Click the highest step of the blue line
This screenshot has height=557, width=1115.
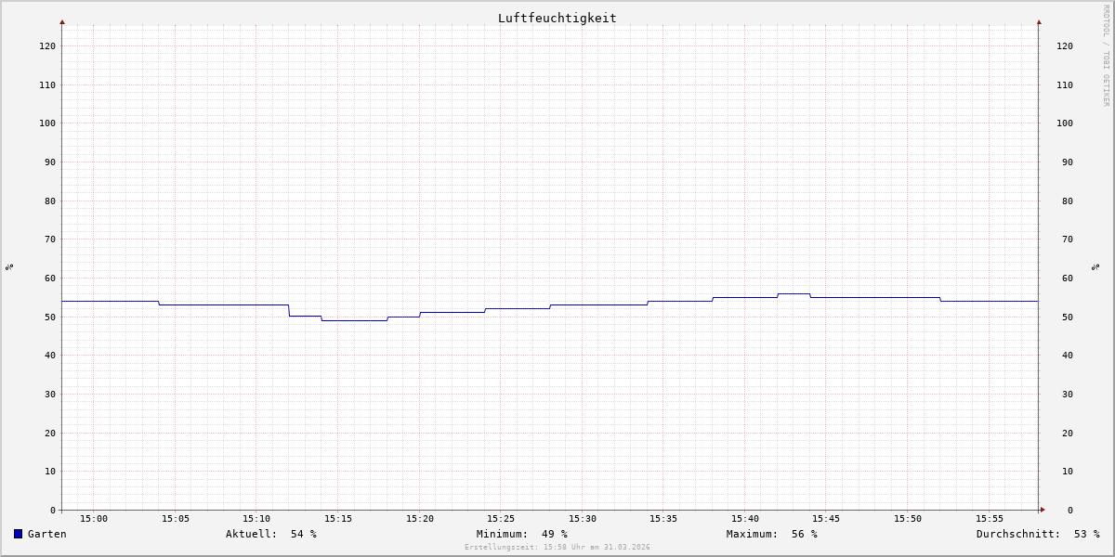[x=794, y=293]
